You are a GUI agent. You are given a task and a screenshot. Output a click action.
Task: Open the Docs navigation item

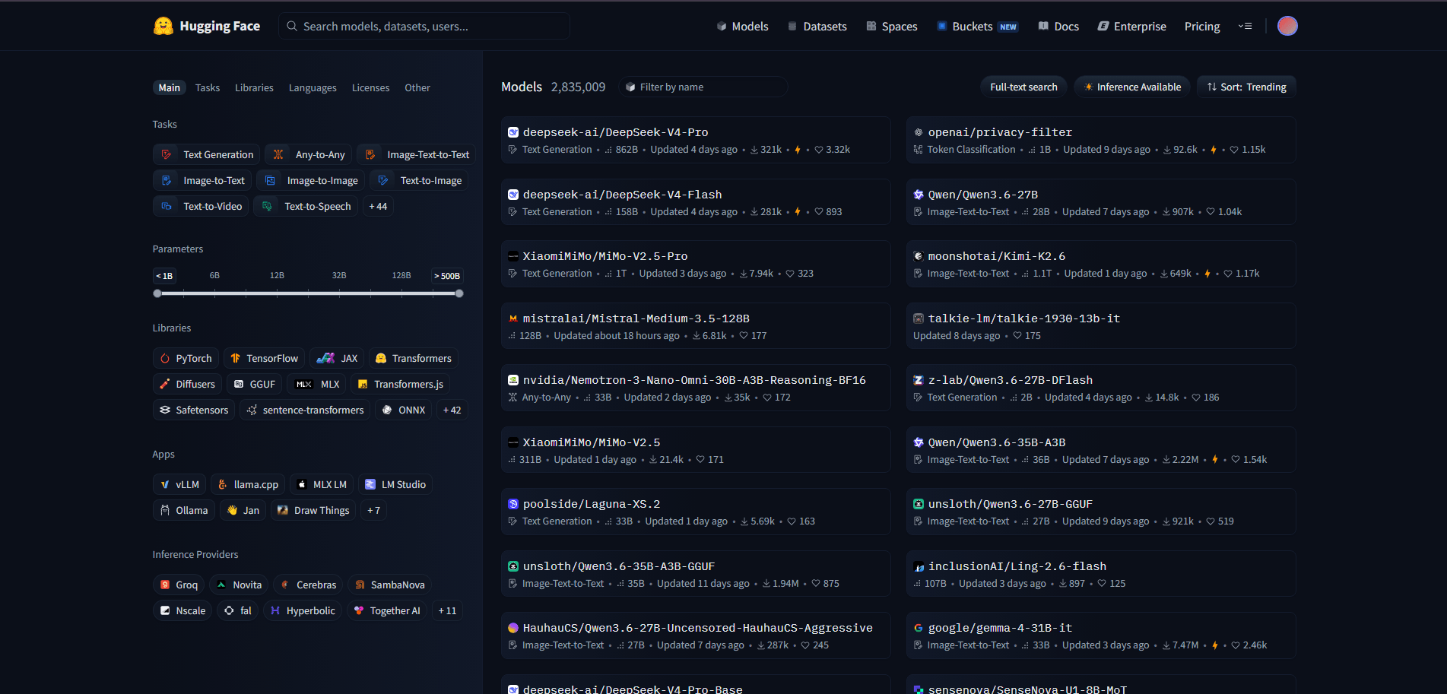(1058, 26)
